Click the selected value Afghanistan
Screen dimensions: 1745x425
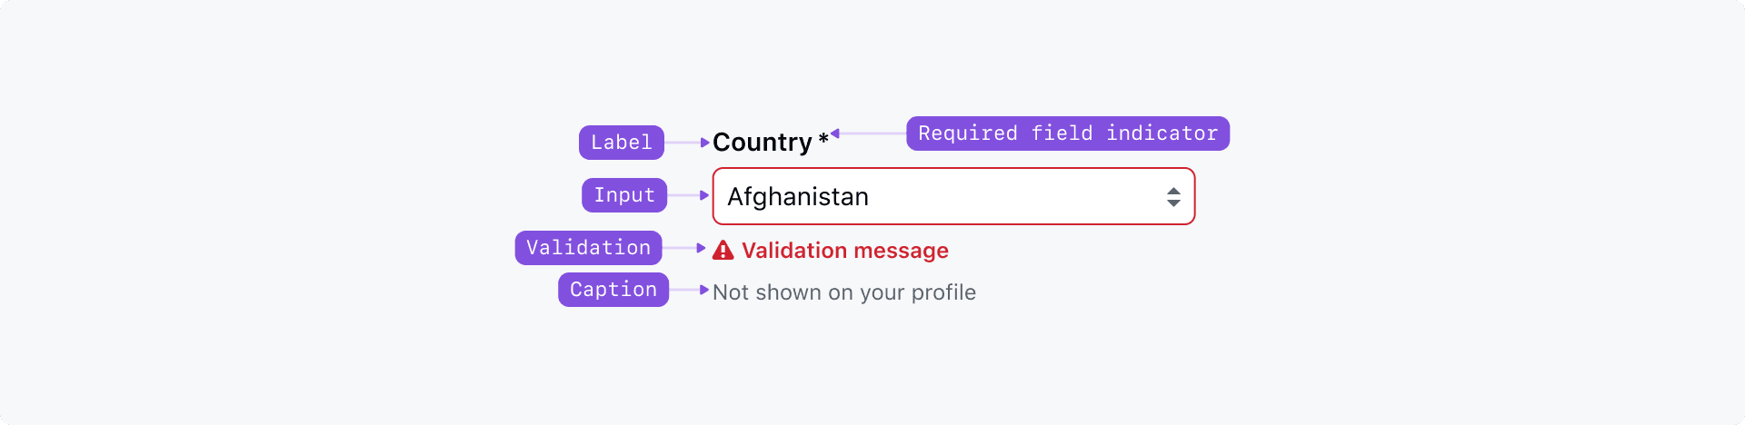[798, 197]
